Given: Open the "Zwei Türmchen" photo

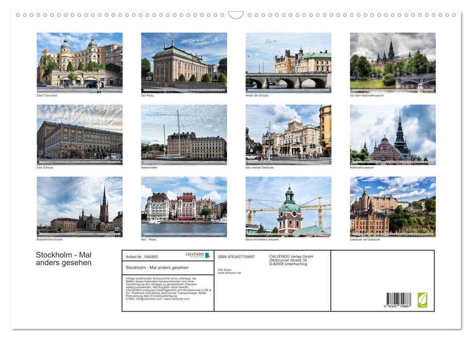Looking at the screenshot, I should 79,63.
